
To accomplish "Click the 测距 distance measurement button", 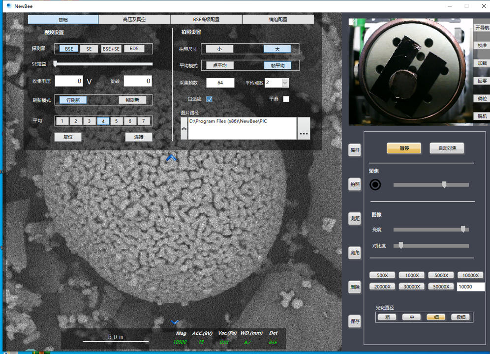I will 354,219.
